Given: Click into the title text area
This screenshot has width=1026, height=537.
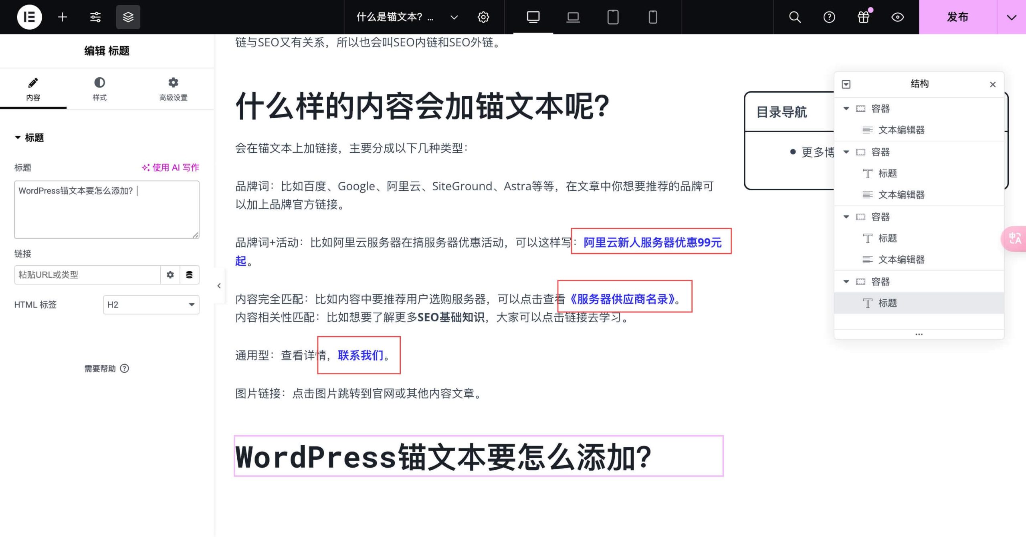Looking at the screenshot, I should coord(107,209).
